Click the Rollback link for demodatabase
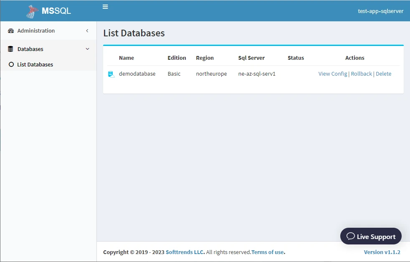 click(x=362, y=74)
